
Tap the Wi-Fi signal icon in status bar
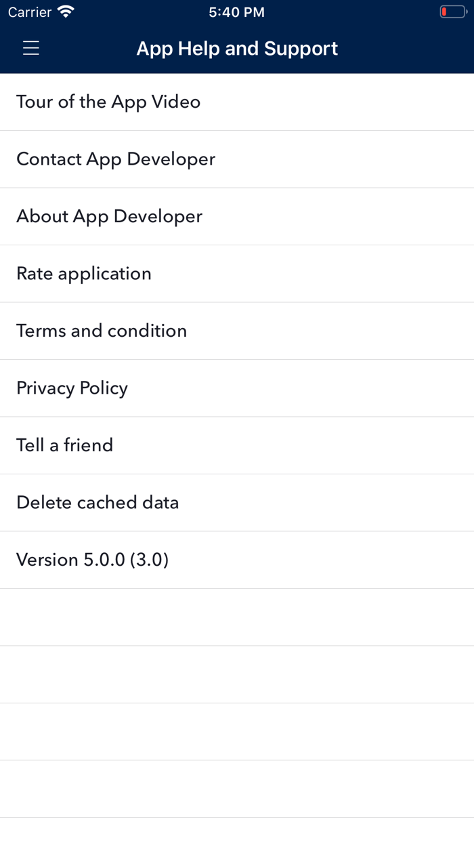[x=66, y=12]
